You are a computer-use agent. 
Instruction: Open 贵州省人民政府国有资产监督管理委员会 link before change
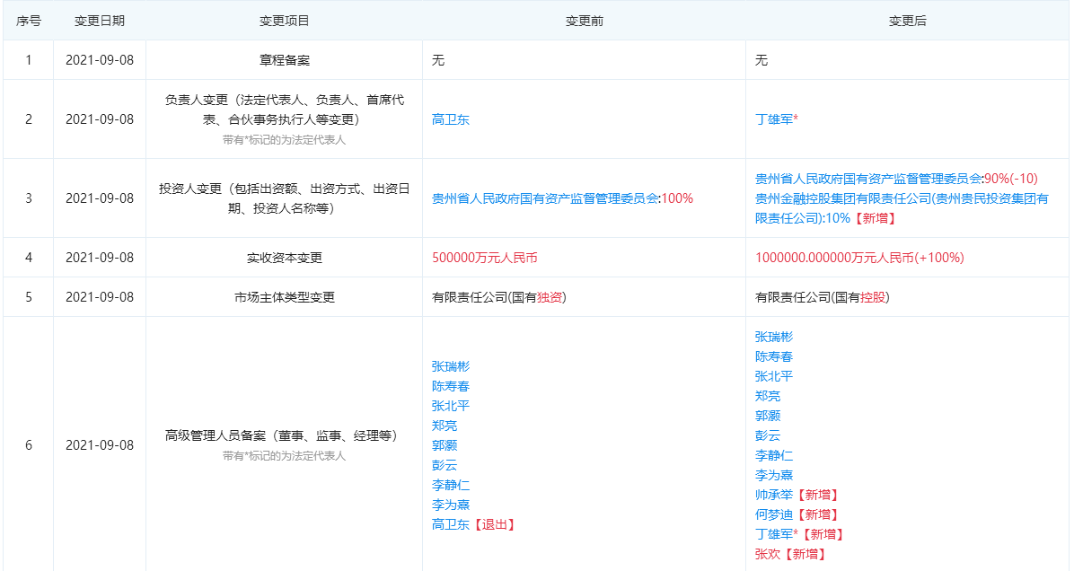[x=545, y=198]
